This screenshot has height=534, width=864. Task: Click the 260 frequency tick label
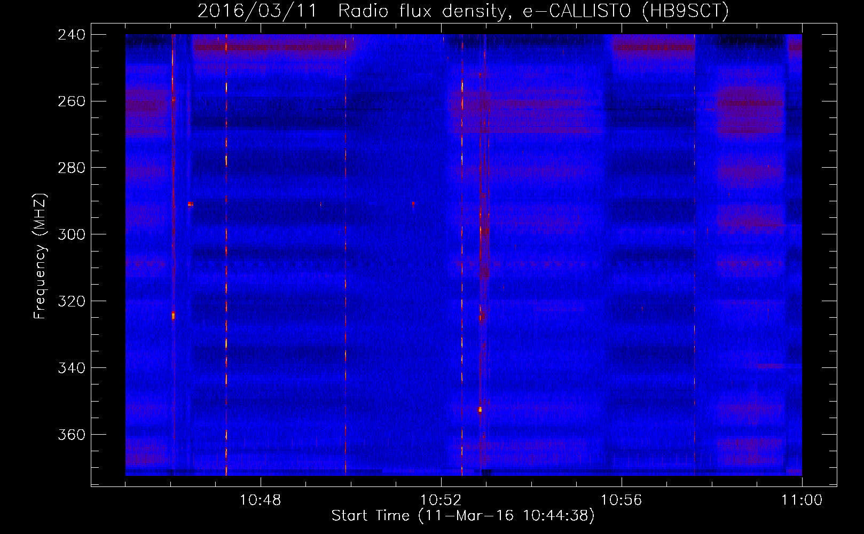pos(72,101)
